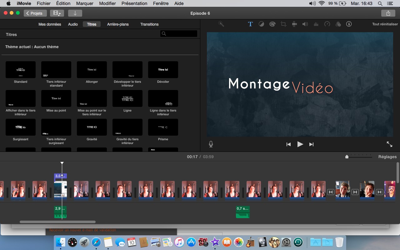Switch to Arrière-plans tab
Image resolution: width=400 pixels, height=250 pixels.
coord(118,24)
